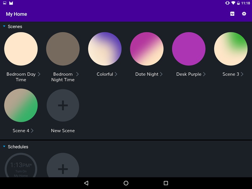The height and width of the screenshot is (189, 252).
Task: Click the My Home title
Action: (x=16, y=14)
